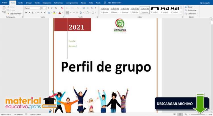The height and width of the screenshot is (116, 213).
Task: Apply bold with the N button
Action: point(26,13)
